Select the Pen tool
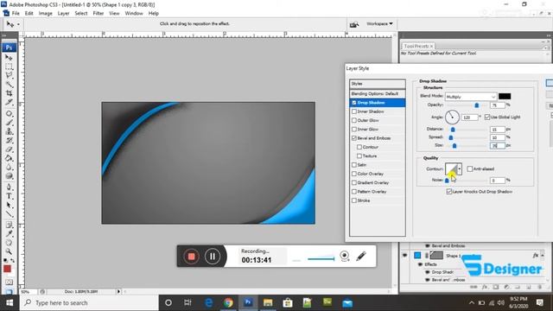Screen dimensions: 553x311 click(x=9, y=187)
